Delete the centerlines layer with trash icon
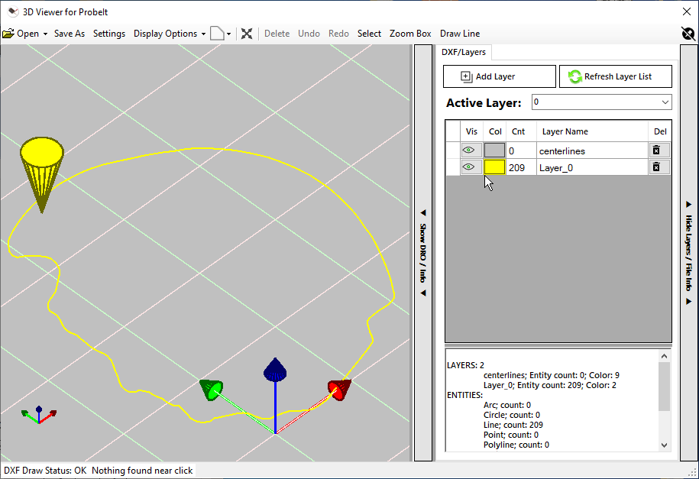The height and width of the screenshot is (479, 699). [x=656, y=150]
